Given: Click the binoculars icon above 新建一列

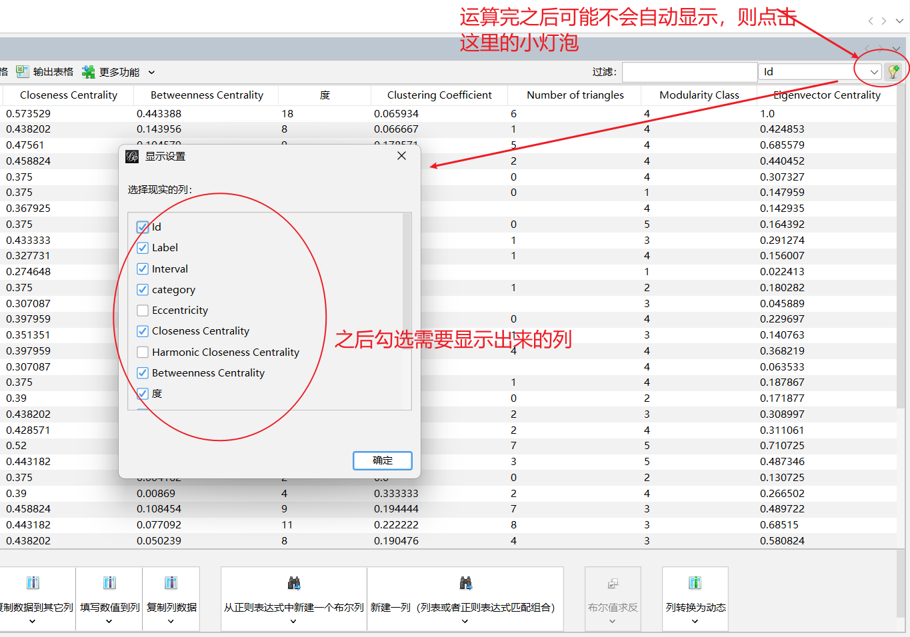Looking at the screenshot, I should [465, 583].
